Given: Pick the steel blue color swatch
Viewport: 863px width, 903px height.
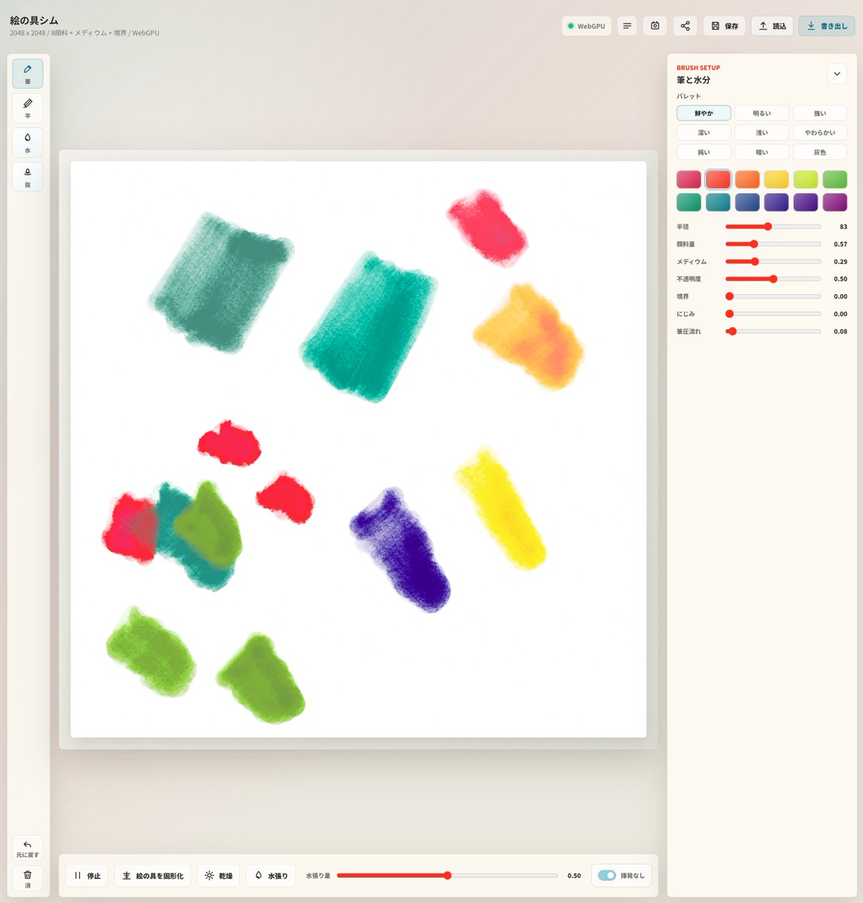Looking at the screenshot, I should click(747, 202).
